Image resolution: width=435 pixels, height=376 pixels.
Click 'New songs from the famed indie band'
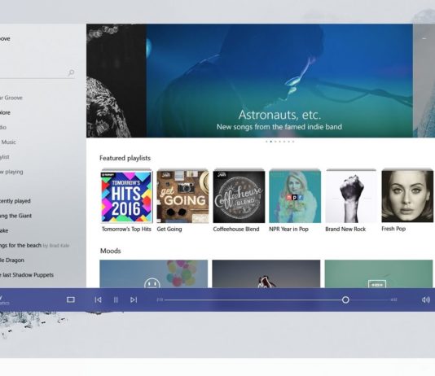(x=279, y=127)
